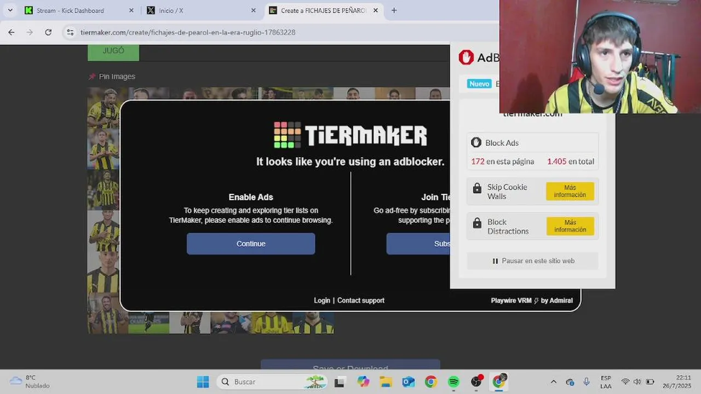Click the Pin Images pushpin icon
Image resolution: width=701 pixels, height=394 pixels.
[92, 77]
